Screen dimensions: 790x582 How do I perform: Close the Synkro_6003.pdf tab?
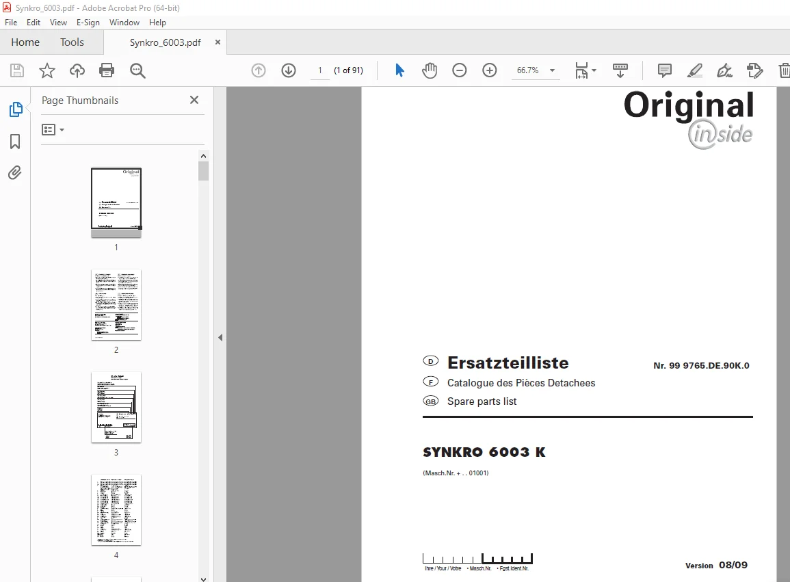218,42
